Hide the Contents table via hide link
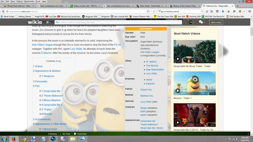The image size is (253, 142). click(x=58, y=61)
